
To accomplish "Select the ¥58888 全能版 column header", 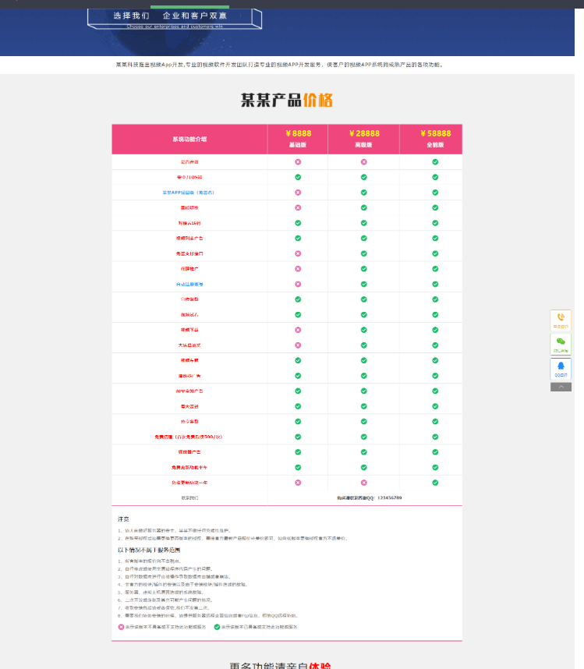I will click(x=435, y=139).
